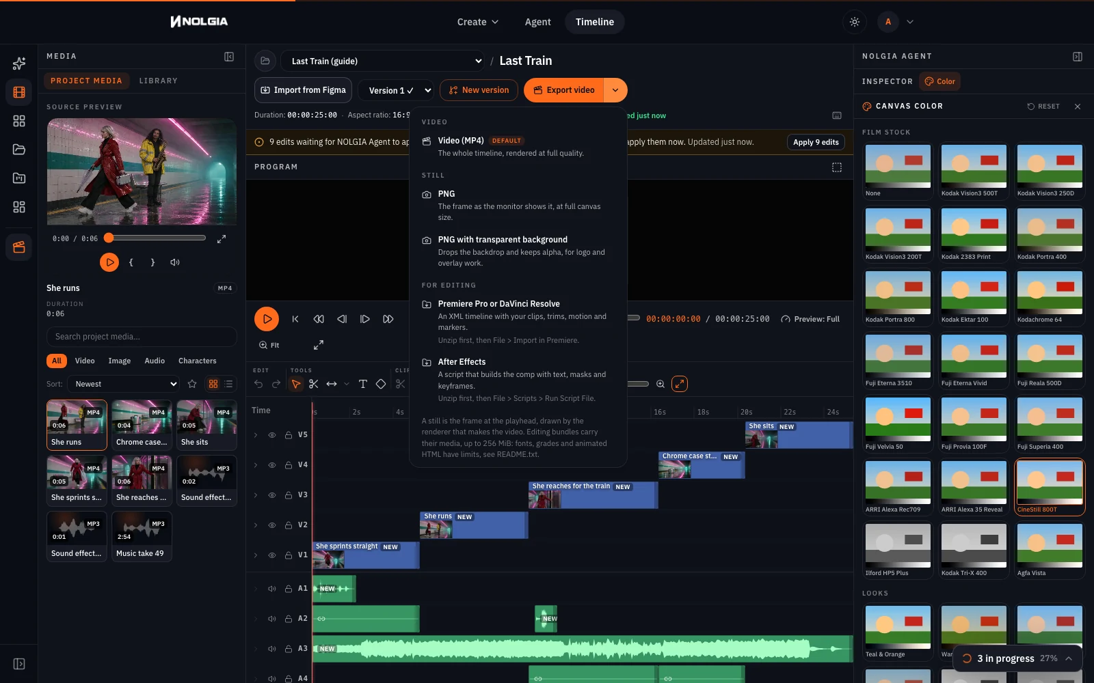
Task: Select the razor scissors tool in timeline tools
Action: tap(314, 384)
